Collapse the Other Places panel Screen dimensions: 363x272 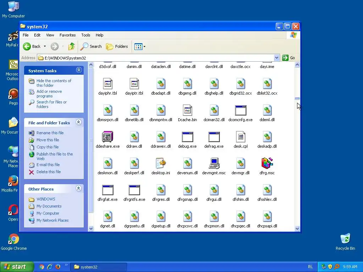click(x=79, y=188)
